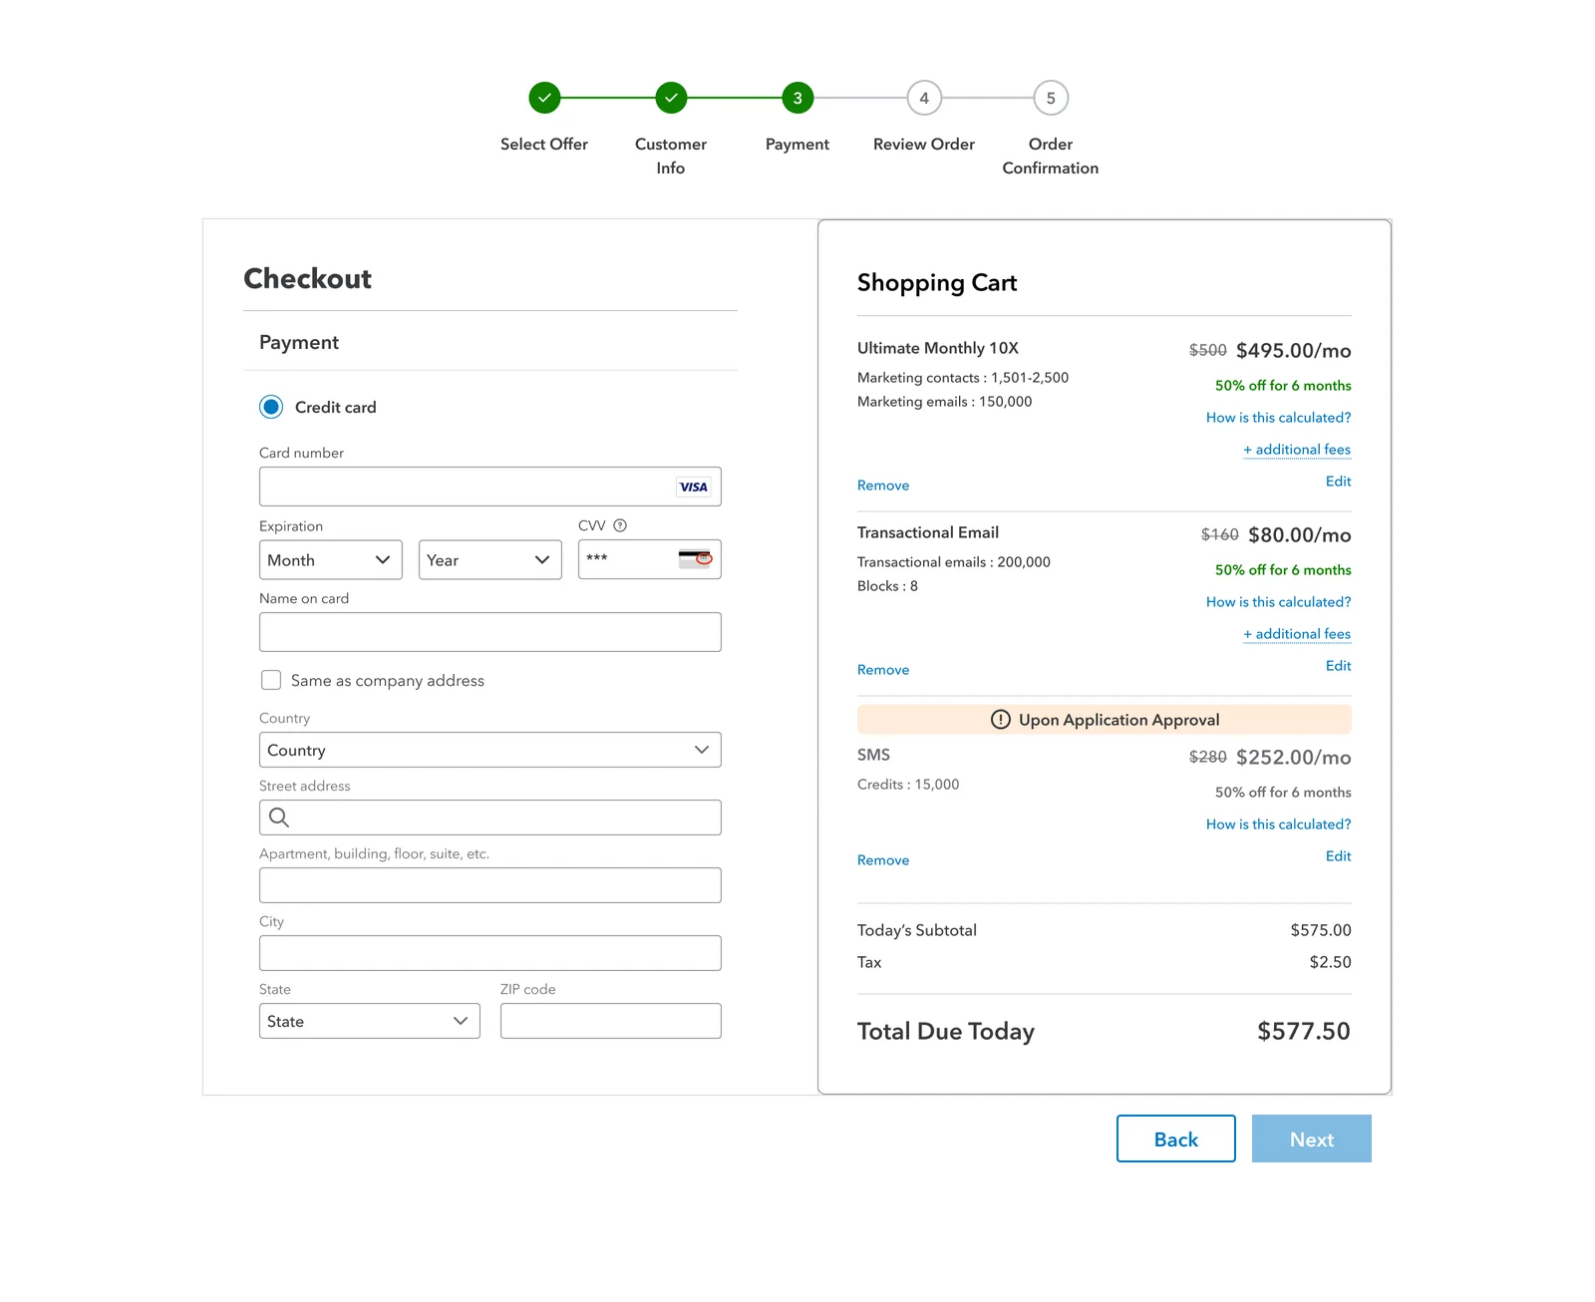Viewport: 1595px width, 1302px height.
Task: Open the expiration Year dropdown
Action: coord(490,559)
